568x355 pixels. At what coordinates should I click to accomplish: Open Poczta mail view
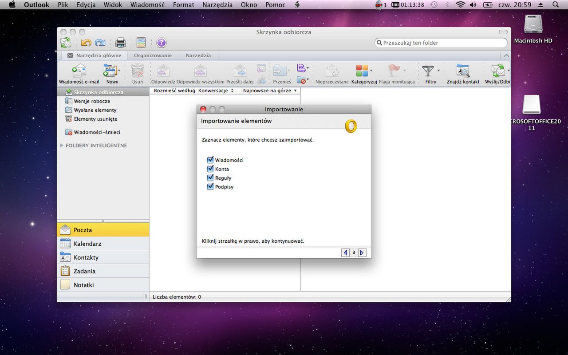103,230
